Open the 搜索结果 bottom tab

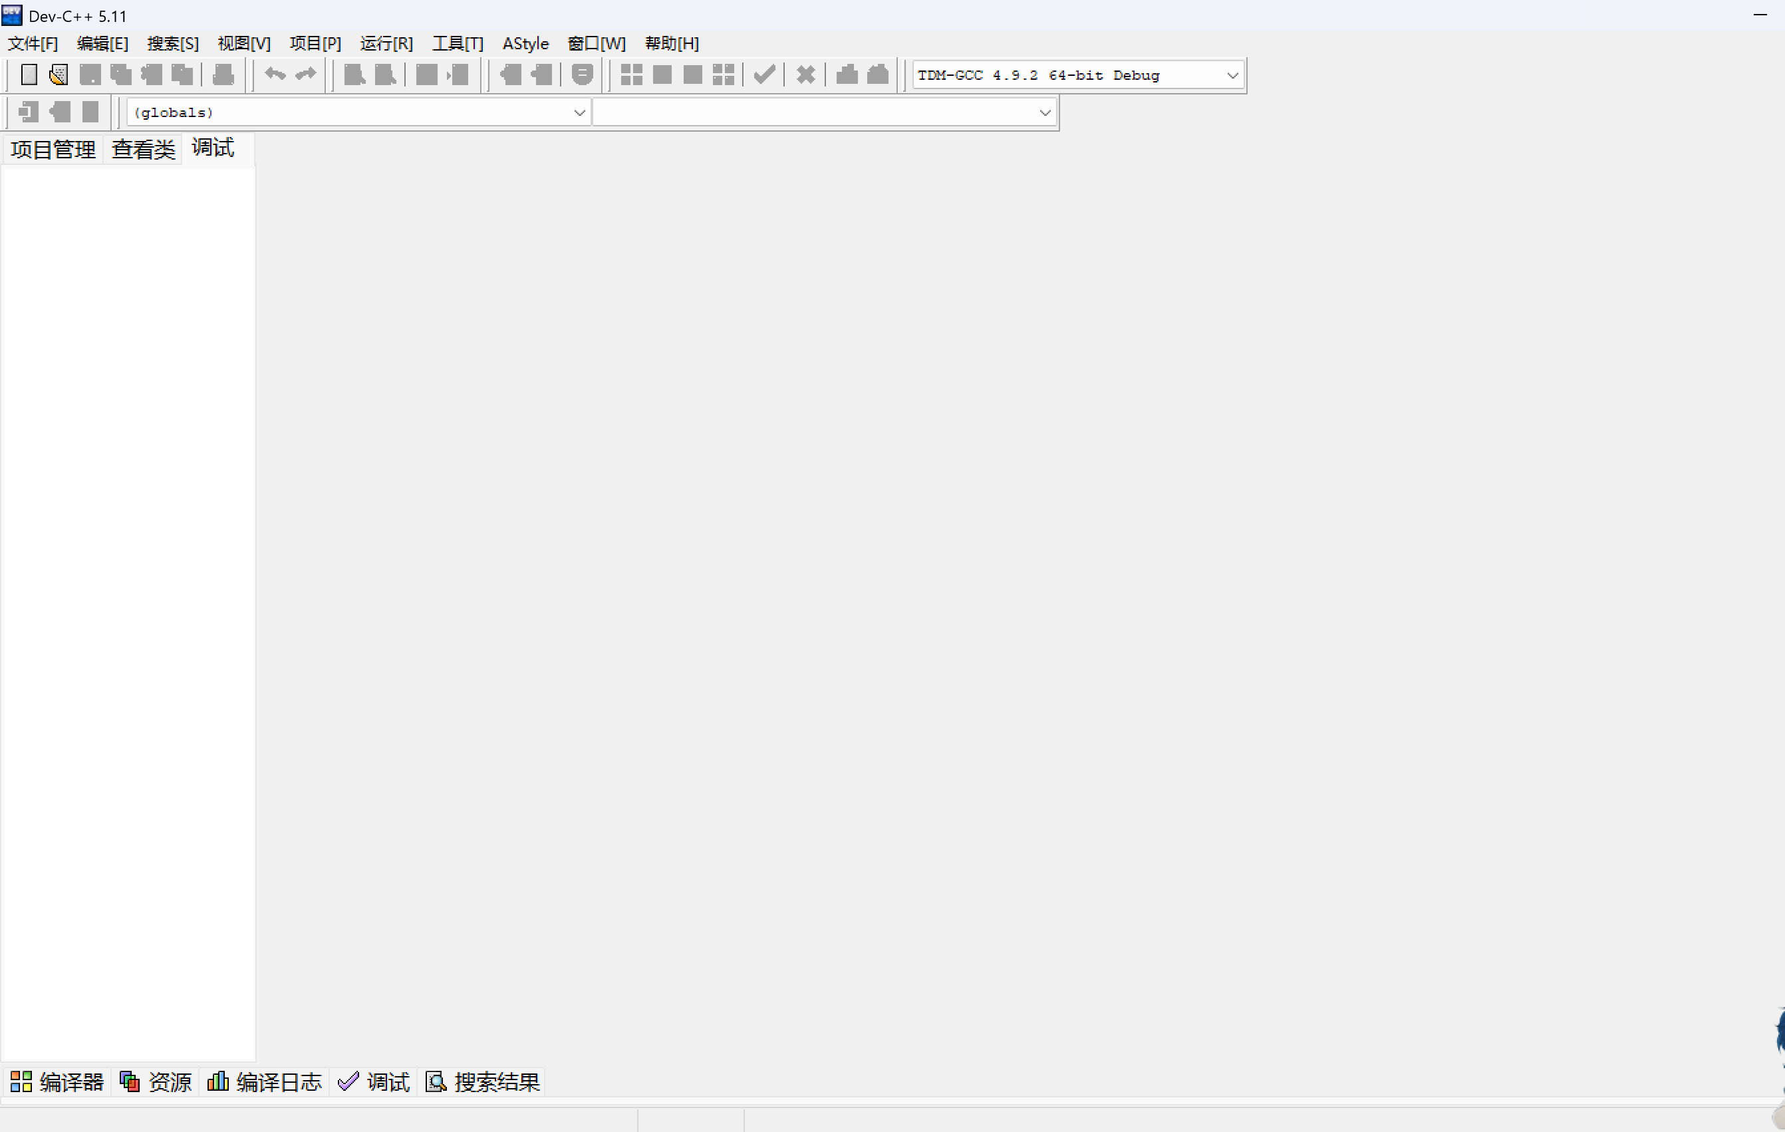point(483,1082)
